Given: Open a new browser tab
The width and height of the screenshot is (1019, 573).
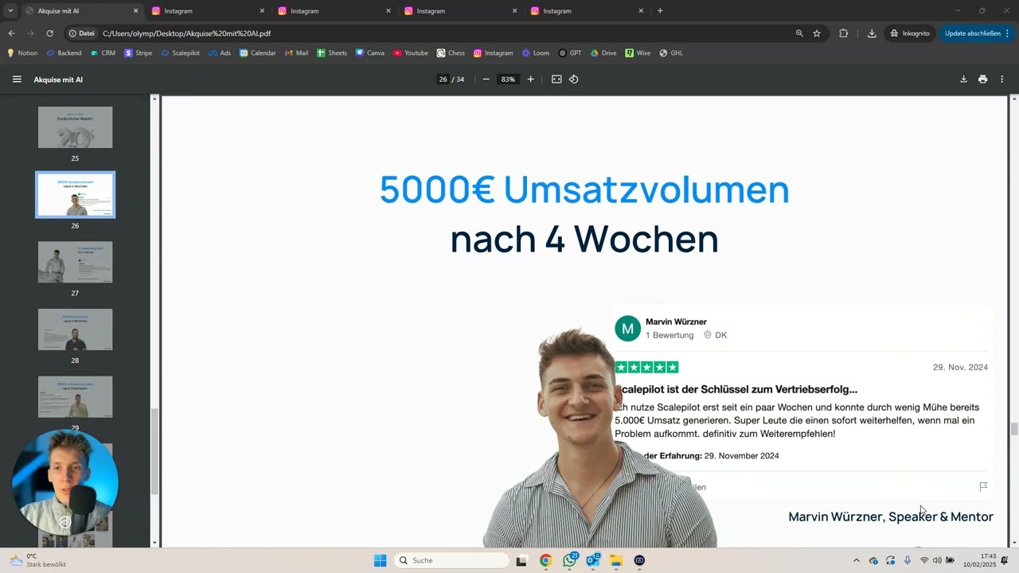Looking at the screenshot, I should point(660,11).
